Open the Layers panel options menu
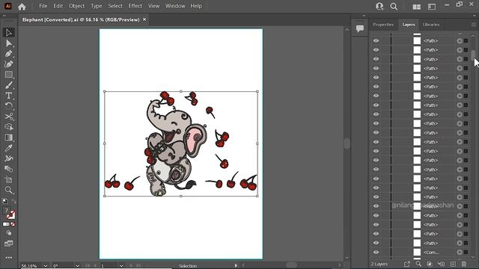479x269 pixels. tap(474, 25)
